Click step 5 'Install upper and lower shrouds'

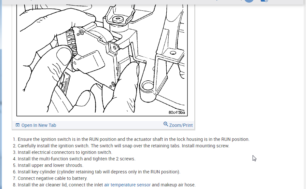(48, 165)
